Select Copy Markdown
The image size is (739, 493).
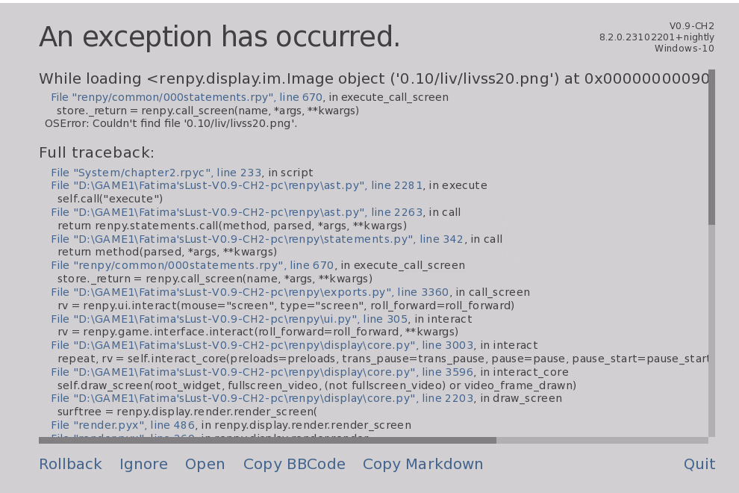pos(422,465)
